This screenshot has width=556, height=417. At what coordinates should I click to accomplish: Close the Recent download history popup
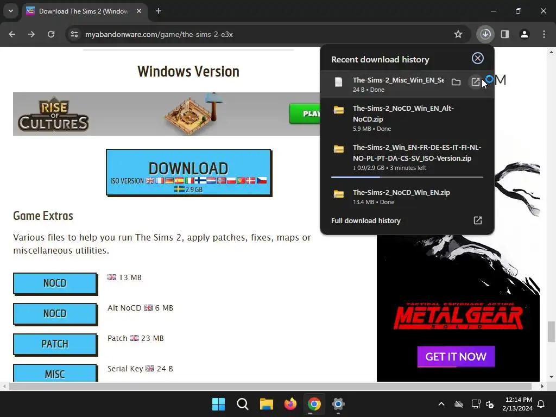click(478, 58)
